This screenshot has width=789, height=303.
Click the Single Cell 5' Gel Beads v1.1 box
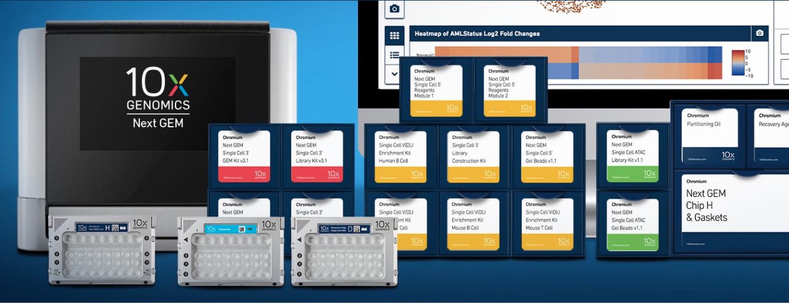547,156
